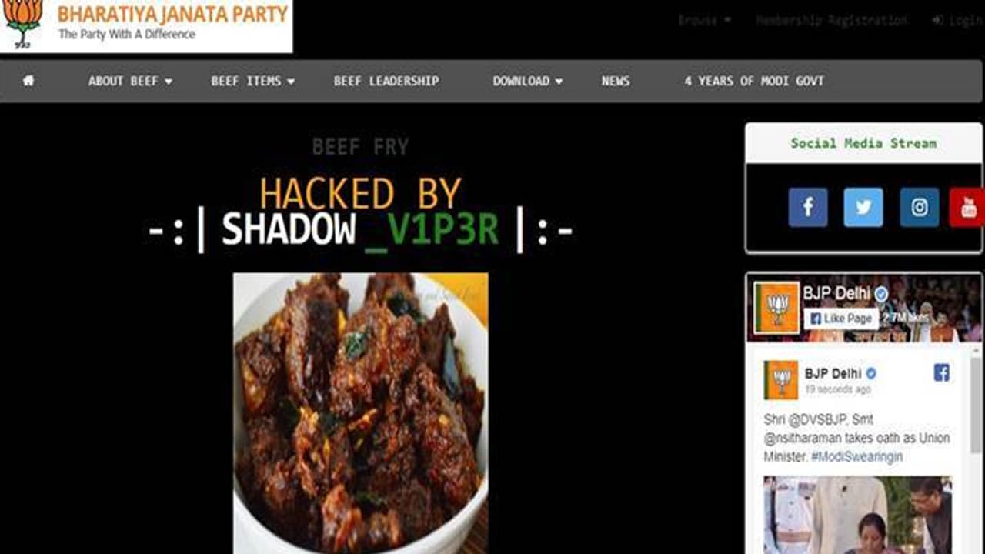Expand the ABOUT BEEF dropdown menu
Image resolution: width=985 pixels, height=554 pixels.
tap(130, 81)
